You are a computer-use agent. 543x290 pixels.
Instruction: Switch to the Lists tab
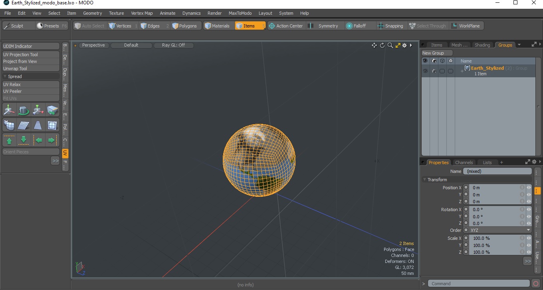(488, 163)
